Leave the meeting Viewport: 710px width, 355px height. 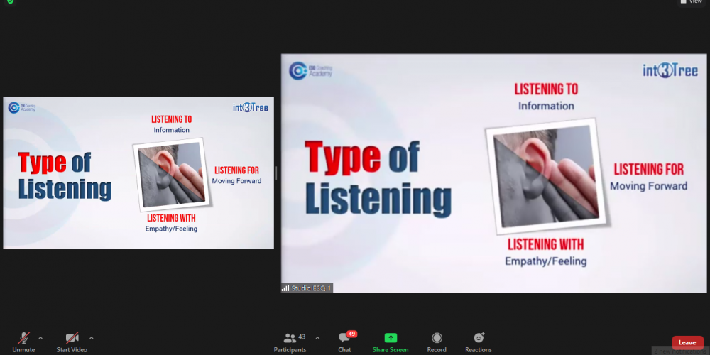687,342
